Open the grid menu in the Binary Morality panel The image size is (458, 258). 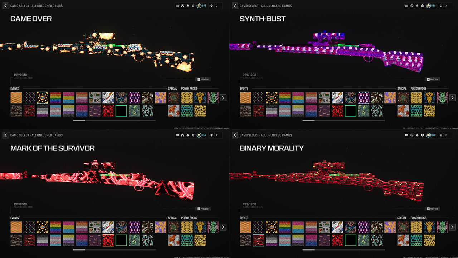406,135
